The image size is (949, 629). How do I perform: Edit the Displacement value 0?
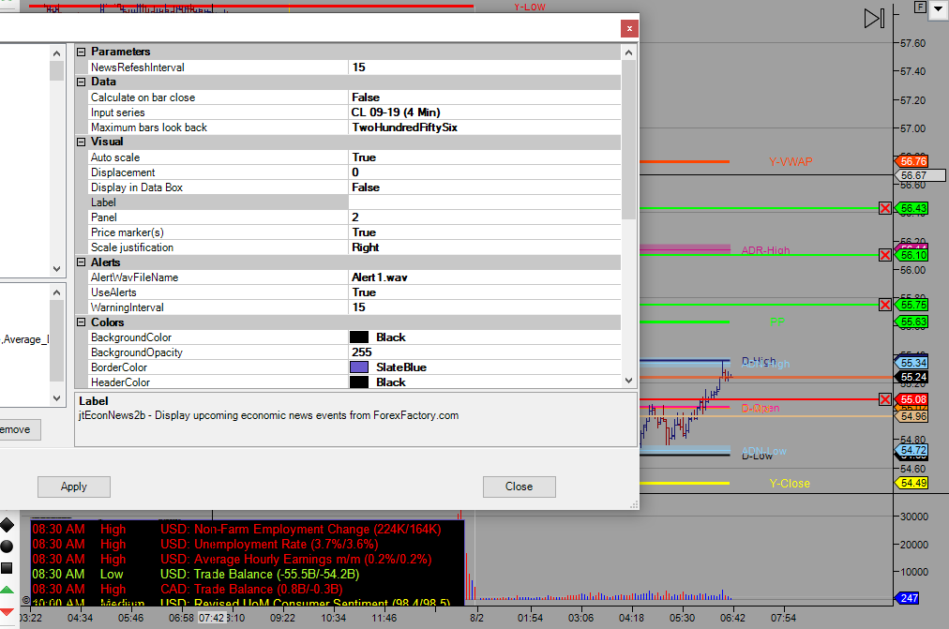485,172
